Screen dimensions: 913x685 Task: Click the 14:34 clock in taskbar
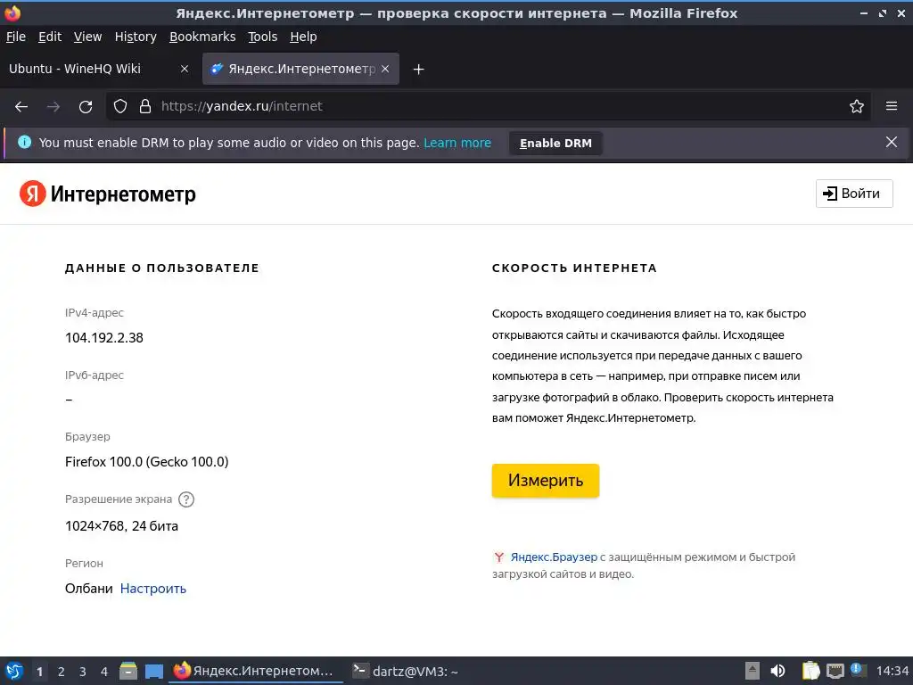pos(892,671)
